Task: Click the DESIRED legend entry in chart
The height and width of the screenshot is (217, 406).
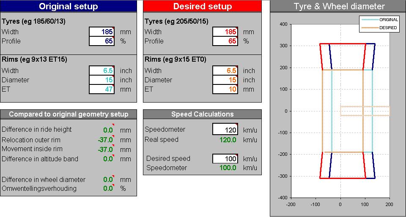Action: click(x=379, y=27)
